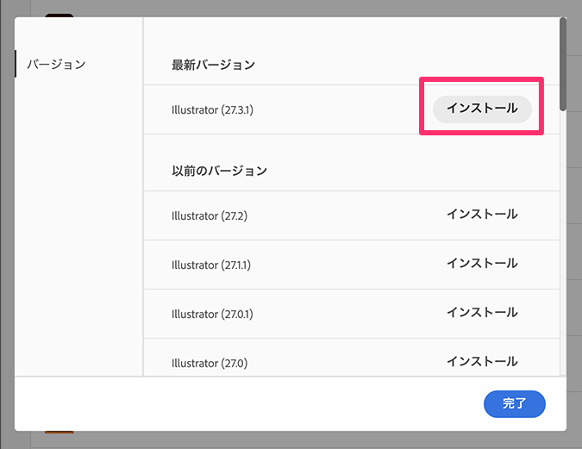This screenshot has width=582, height=449.
Task: Click the 以前のバージョン section heading
Action: click(x=219, y=171)
